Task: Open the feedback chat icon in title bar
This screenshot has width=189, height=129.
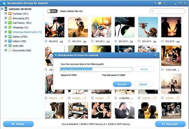Action: (159, 3)
